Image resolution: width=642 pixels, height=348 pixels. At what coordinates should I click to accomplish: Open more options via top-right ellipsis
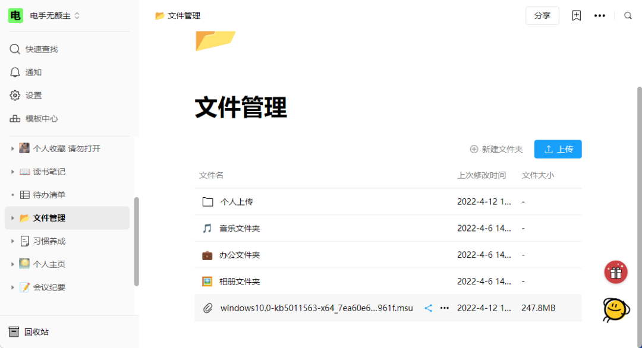[x=600, y=15]
